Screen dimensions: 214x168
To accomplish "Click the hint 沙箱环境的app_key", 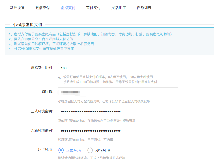I will tap(85, 140).
